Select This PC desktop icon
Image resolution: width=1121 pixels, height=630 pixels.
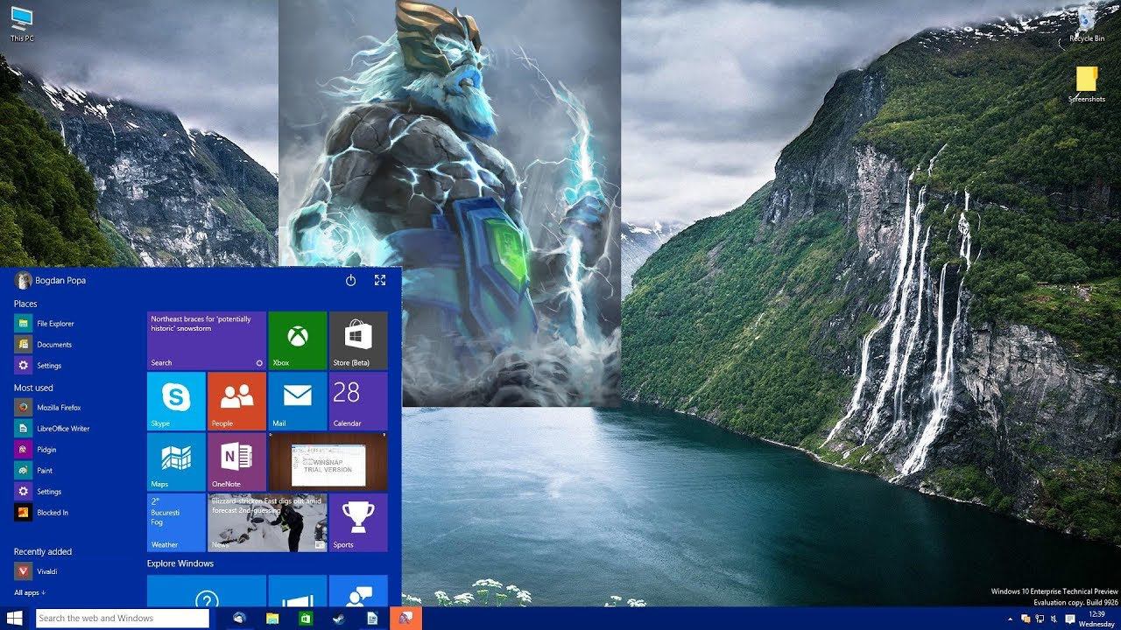[x=22, y=24]
